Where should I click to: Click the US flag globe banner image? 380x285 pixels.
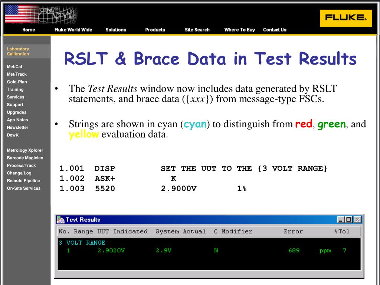pos(41,14)
